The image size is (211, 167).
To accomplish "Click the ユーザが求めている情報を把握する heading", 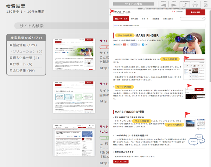I will [131, 135].
